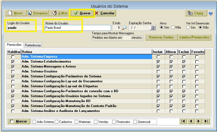This screenshot has width=217, height=132.
Task: Go to next record arrow
Action: pos(199,121)
